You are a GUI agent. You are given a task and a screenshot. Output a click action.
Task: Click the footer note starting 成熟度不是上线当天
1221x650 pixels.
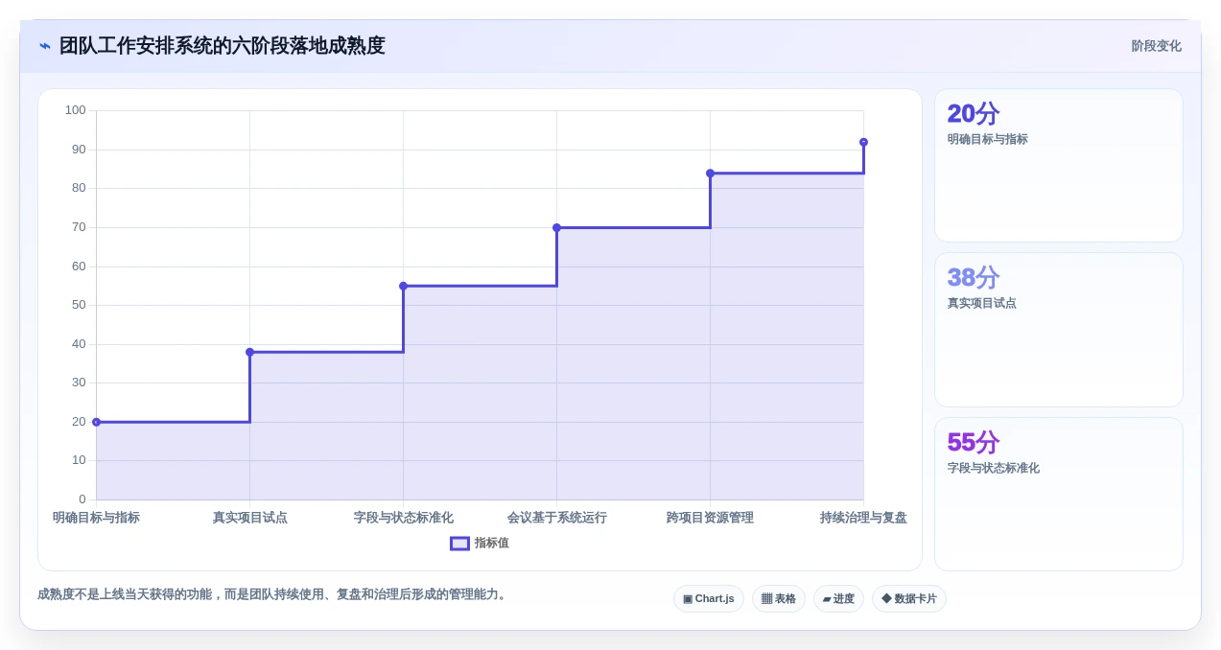click(x=271, y=594)
